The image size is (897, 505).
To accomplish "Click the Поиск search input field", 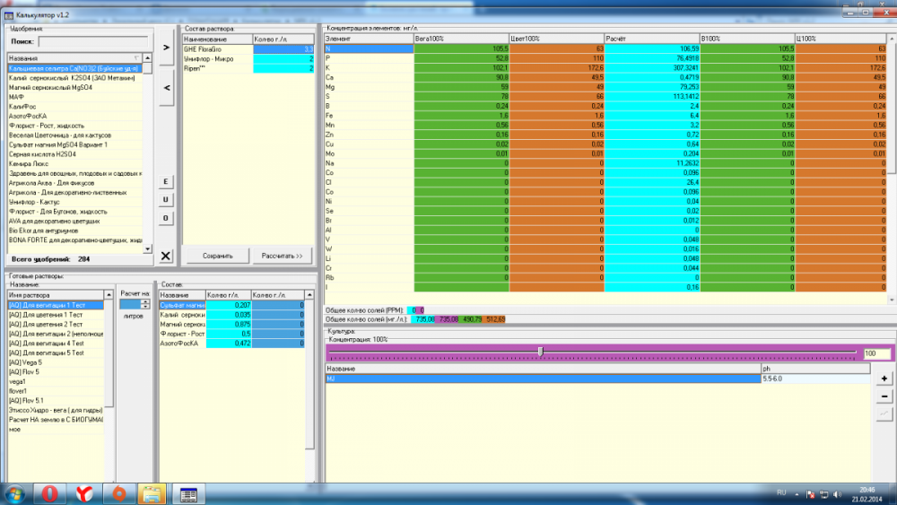I will [x=93, y=42].
